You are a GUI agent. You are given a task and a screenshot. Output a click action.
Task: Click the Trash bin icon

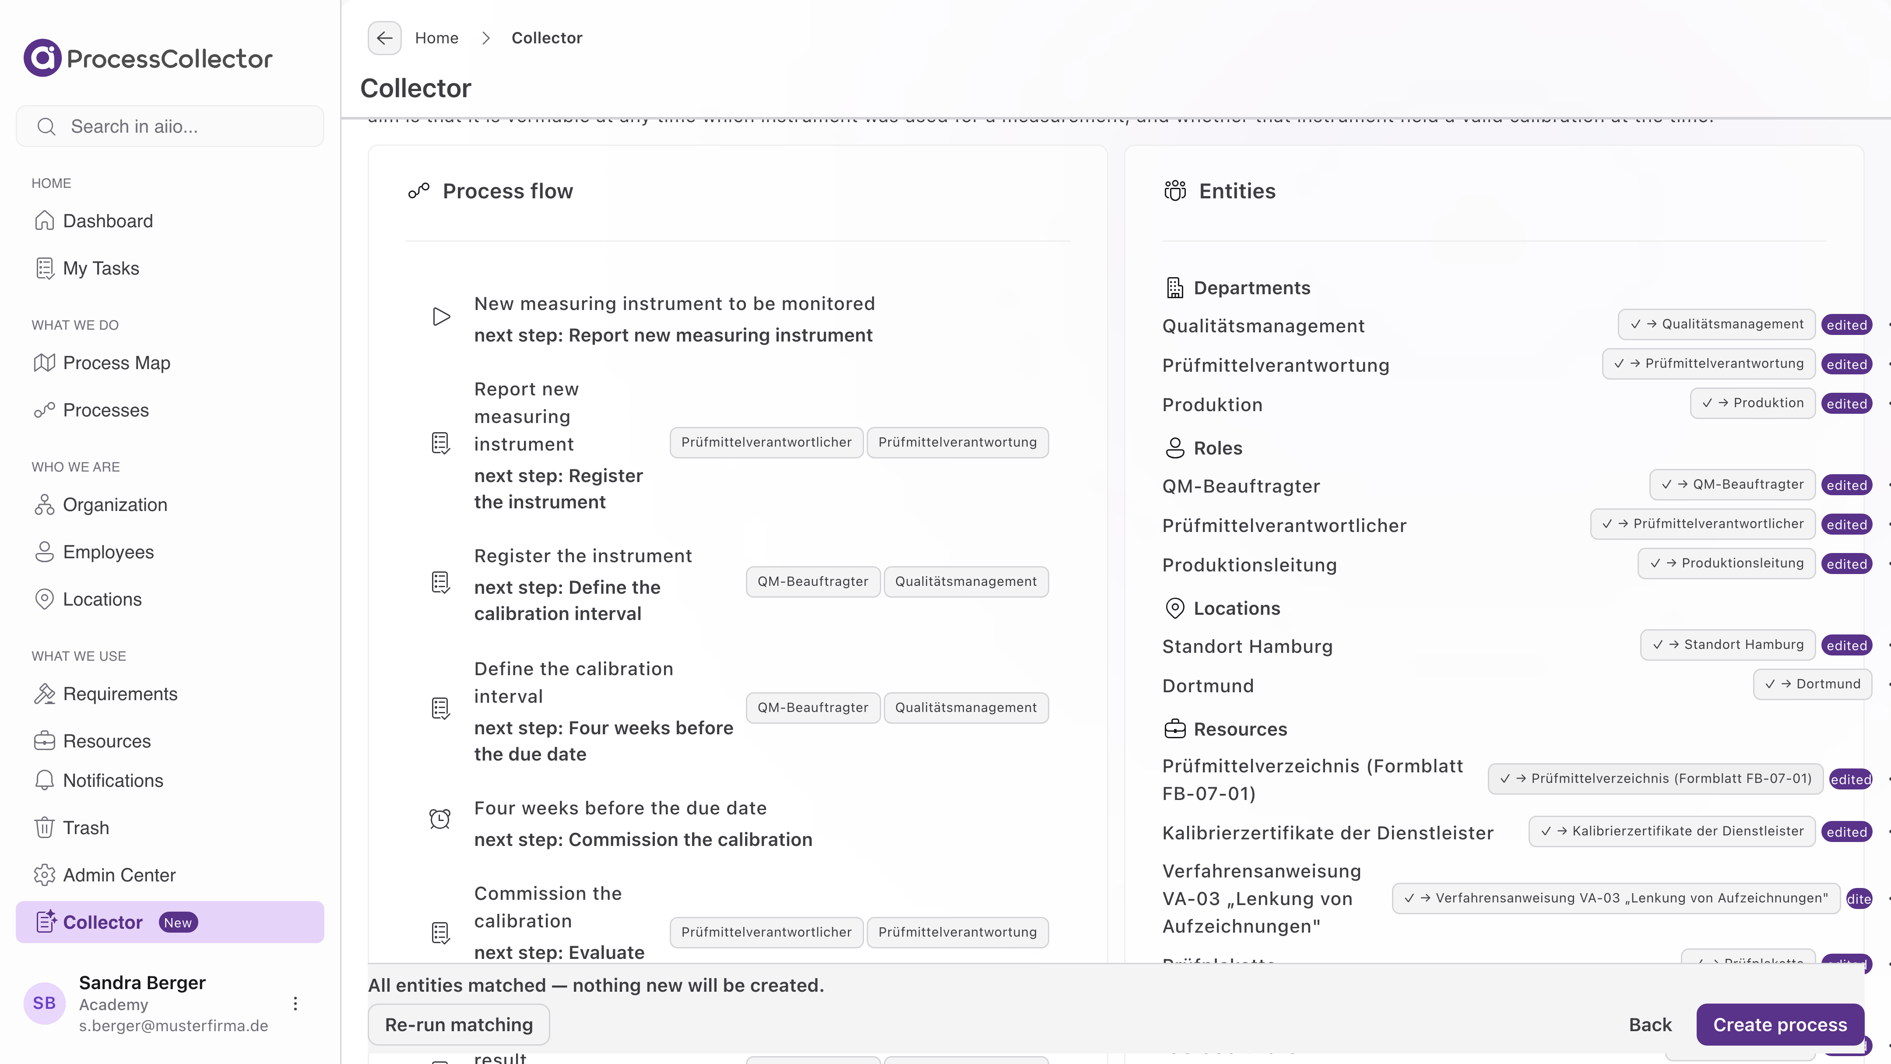(x=44, y=828)
